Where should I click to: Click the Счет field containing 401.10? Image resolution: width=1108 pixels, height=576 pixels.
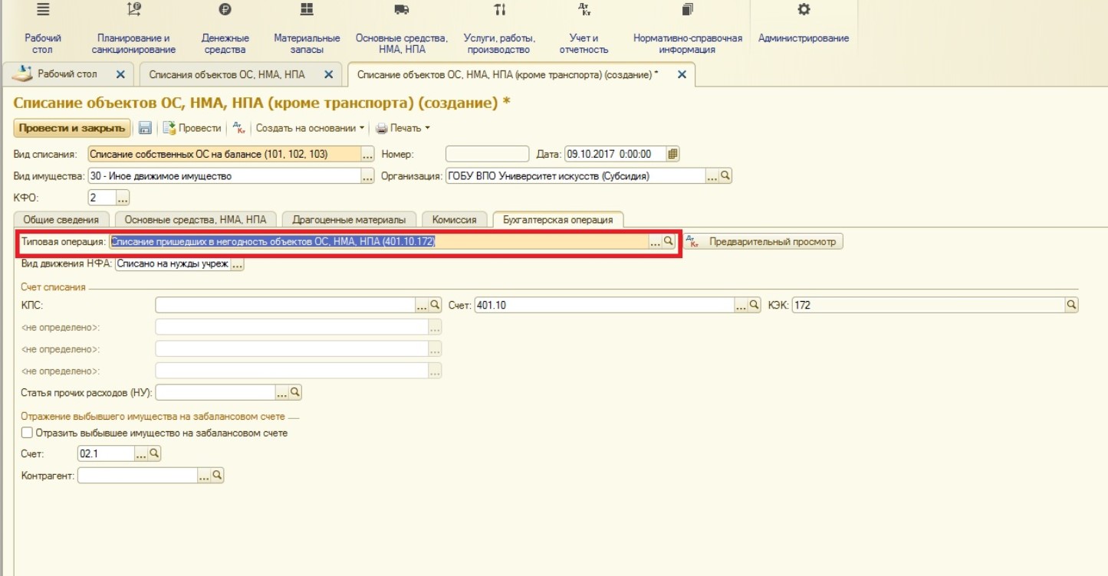[x=604, y=305]
